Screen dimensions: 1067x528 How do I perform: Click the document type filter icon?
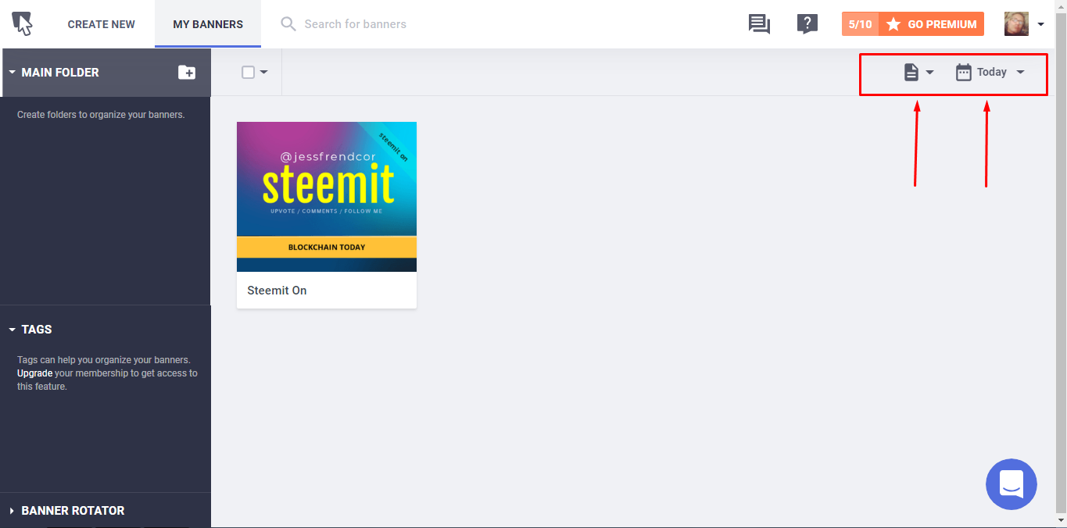pyautogui.click(x=911, y=72)
